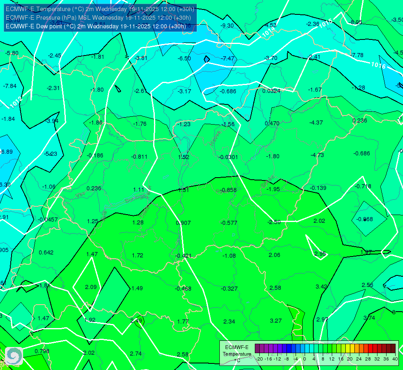Click the 1016 isobar label
This screenshot has height=370, width=403.
(378, 65)
